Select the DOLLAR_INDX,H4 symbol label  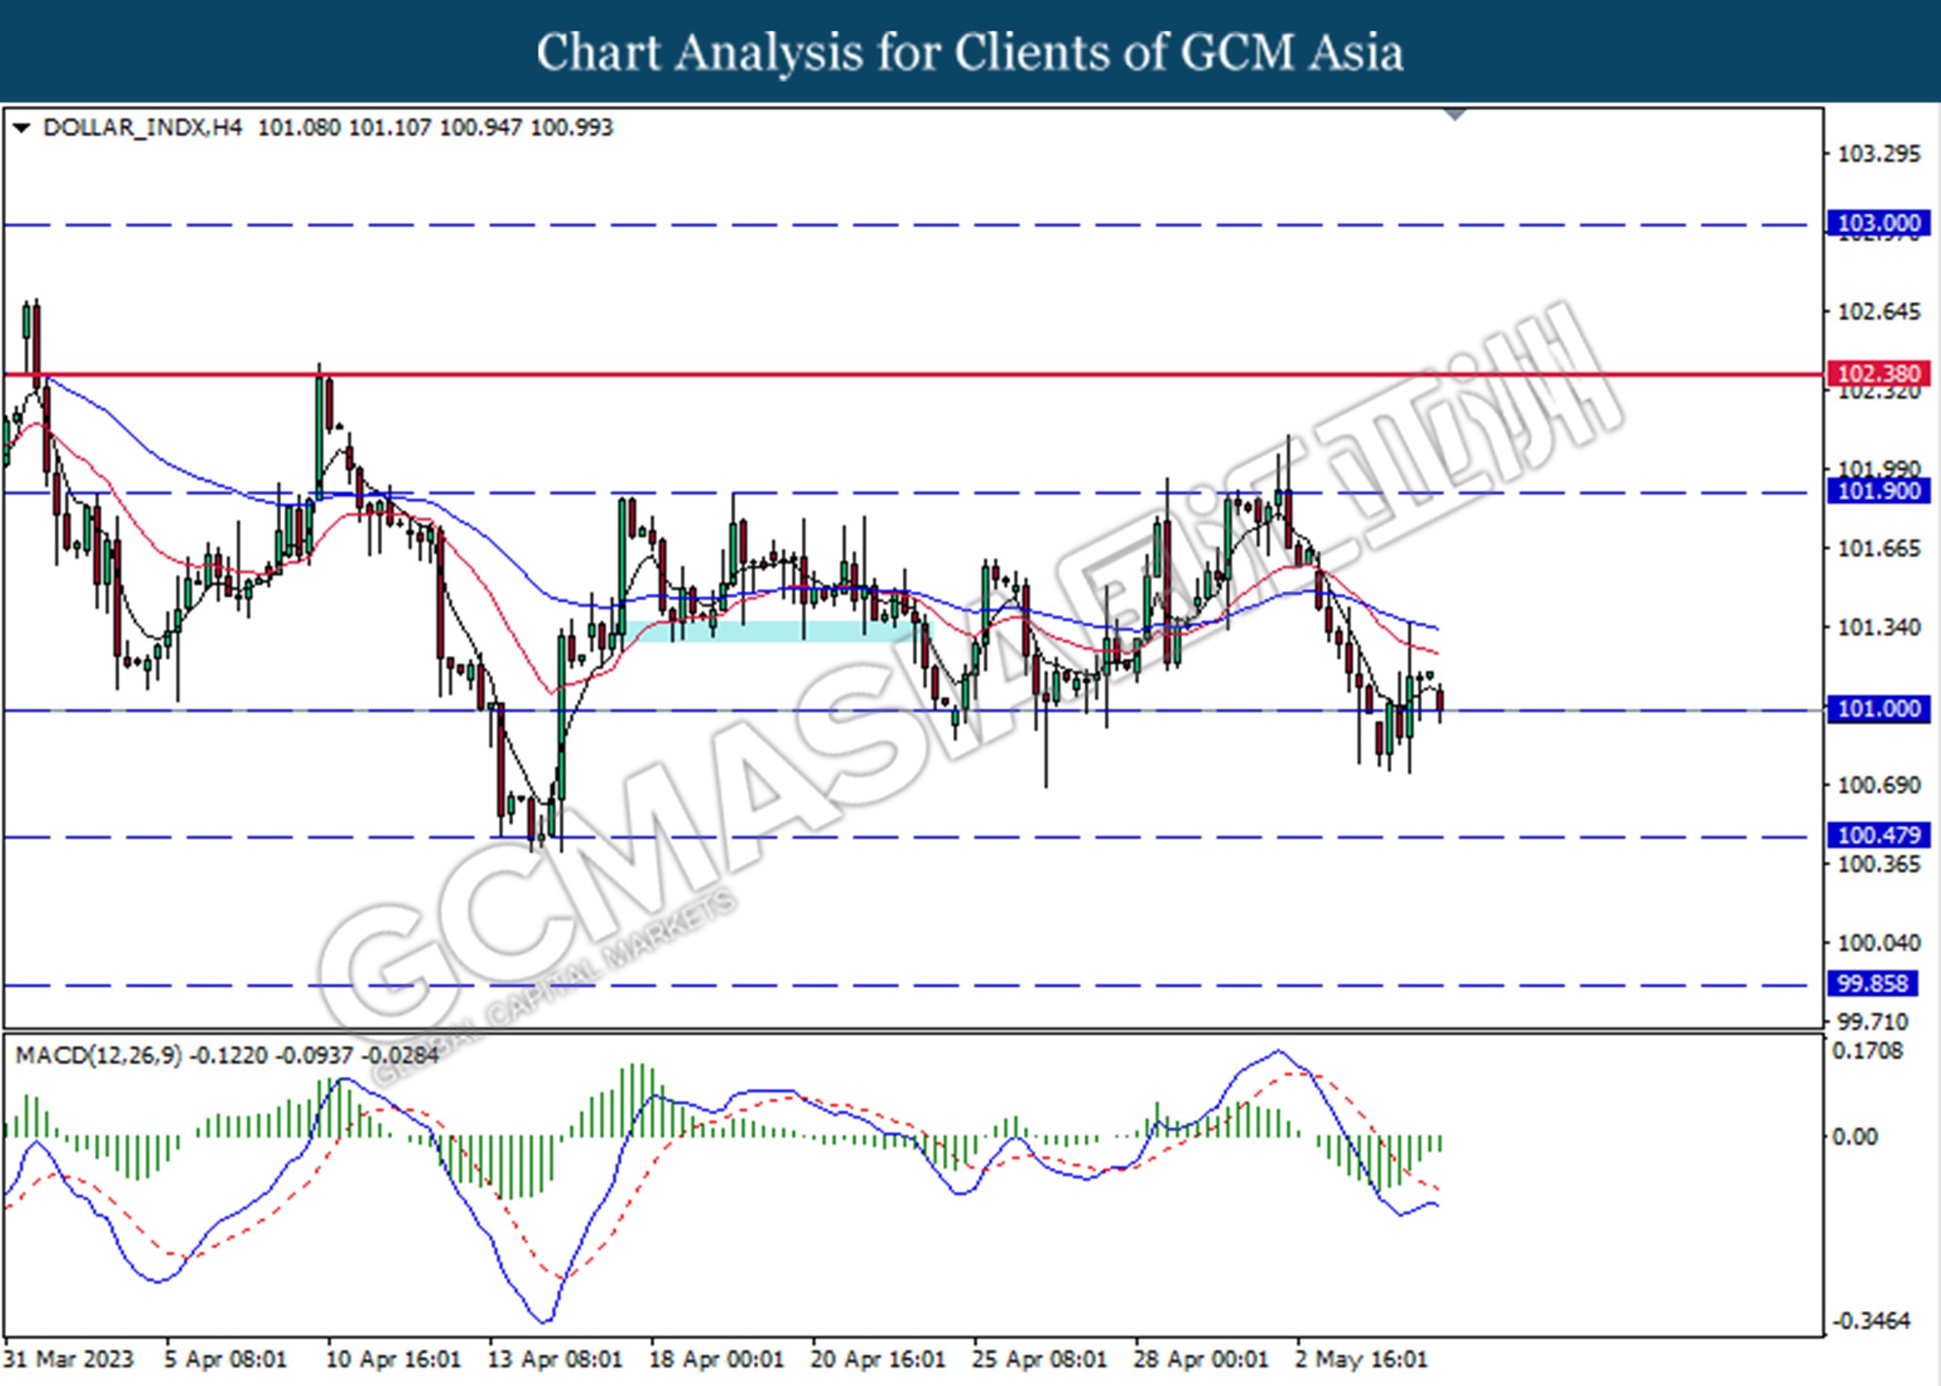[143, 127]
